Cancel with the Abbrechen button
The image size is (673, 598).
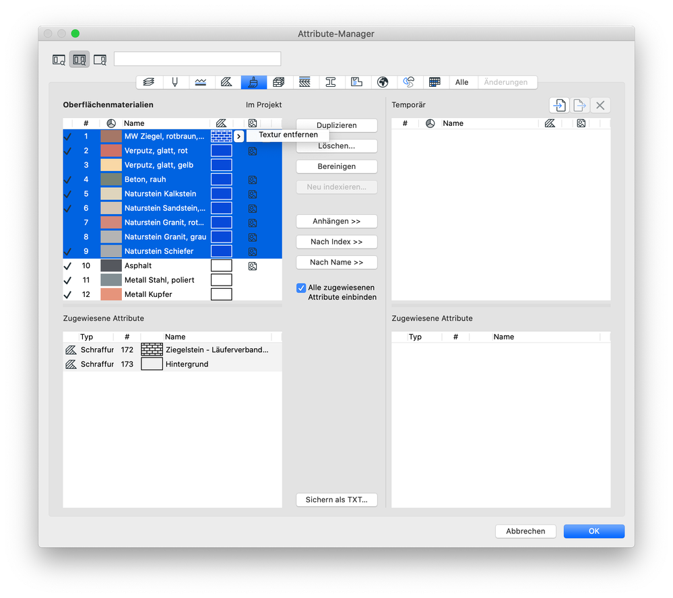pos(525,531)
